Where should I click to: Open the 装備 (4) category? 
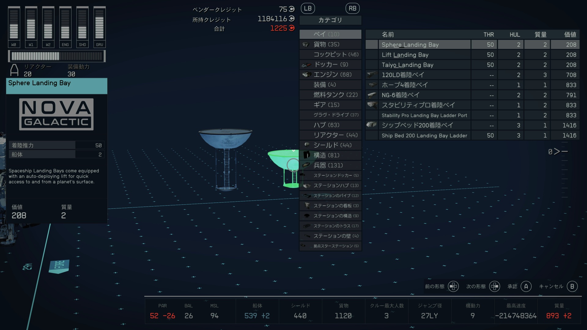click(330, 85)
